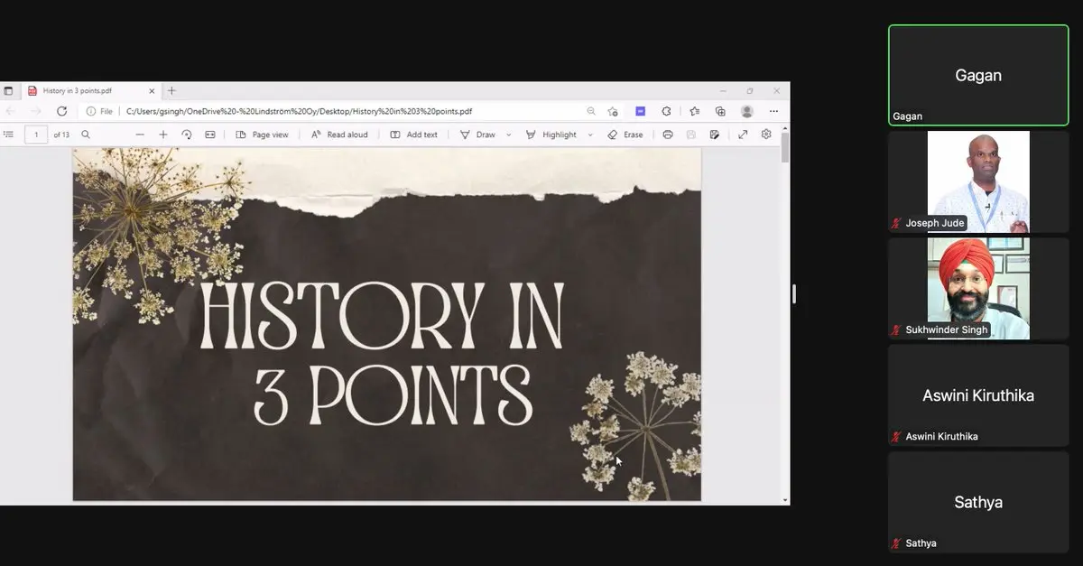Toggle the Draw tool on
This screenshot has width=1083, height=566.
coord(477,135)
